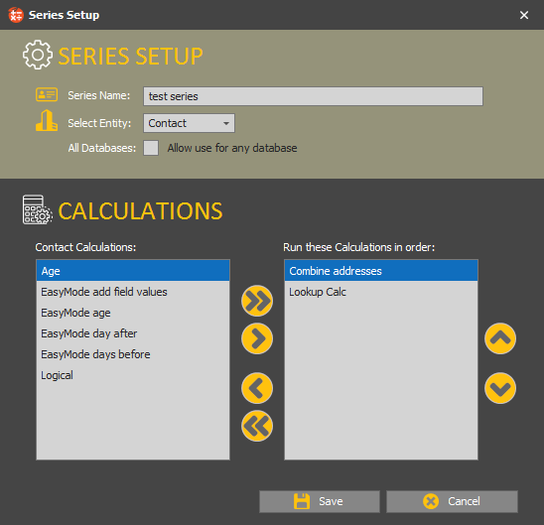Move calculation up in run order

500,338
